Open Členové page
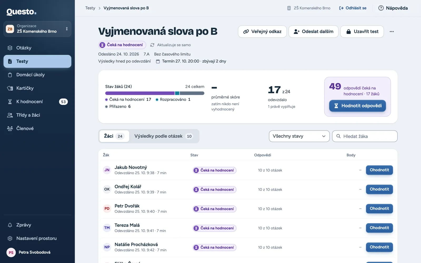Viewport: 421px width, 263px height. pyautogui.click(x=37, y=128)
